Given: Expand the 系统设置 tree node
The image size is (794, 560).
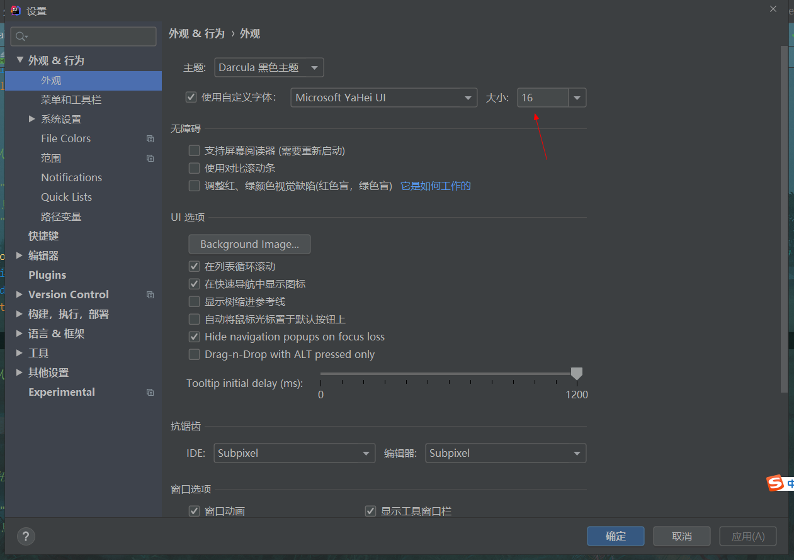Looking at the screenshot, I should 32,119.
